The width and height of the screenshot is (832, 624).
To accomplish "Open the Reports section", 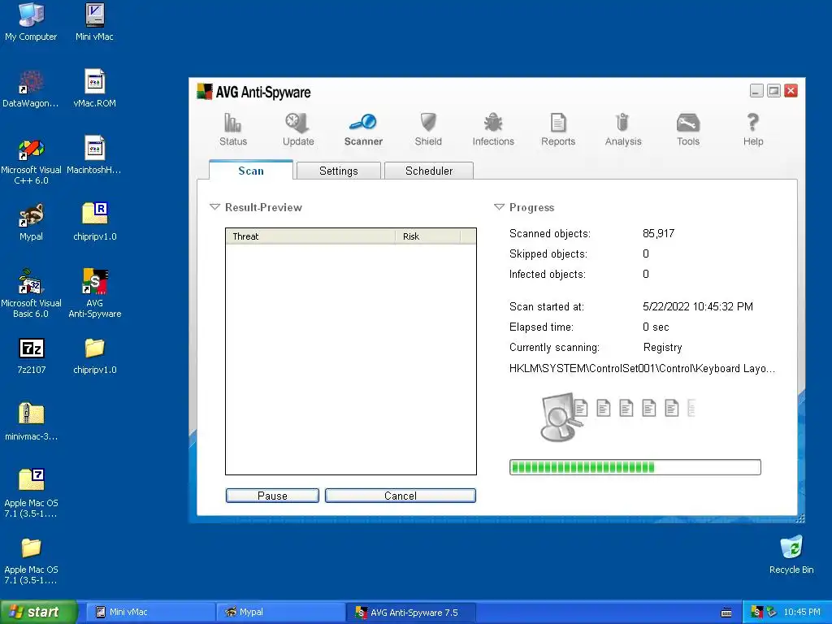I will pos(557,129).
